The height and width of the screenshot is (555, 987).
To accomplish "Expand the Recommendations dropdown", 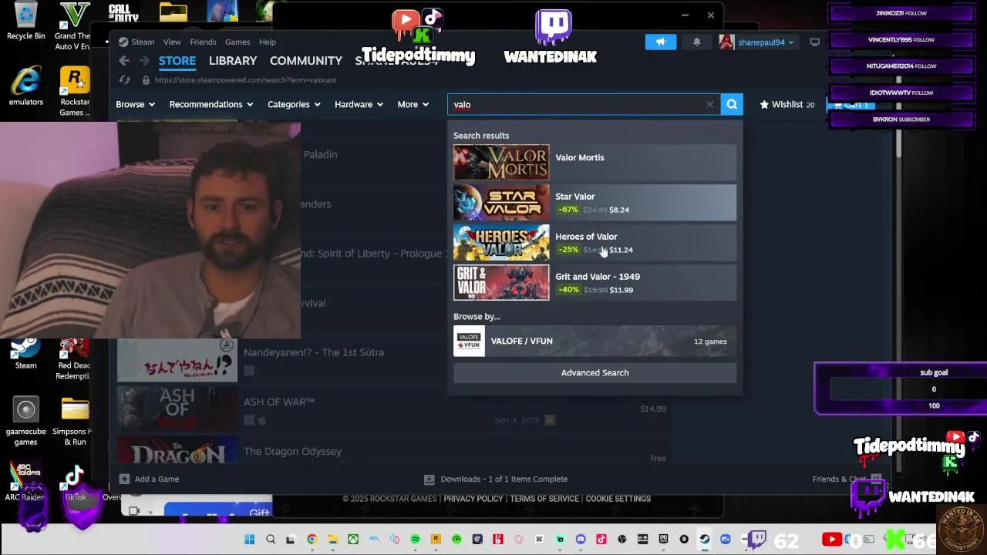I will pos(211,104).
